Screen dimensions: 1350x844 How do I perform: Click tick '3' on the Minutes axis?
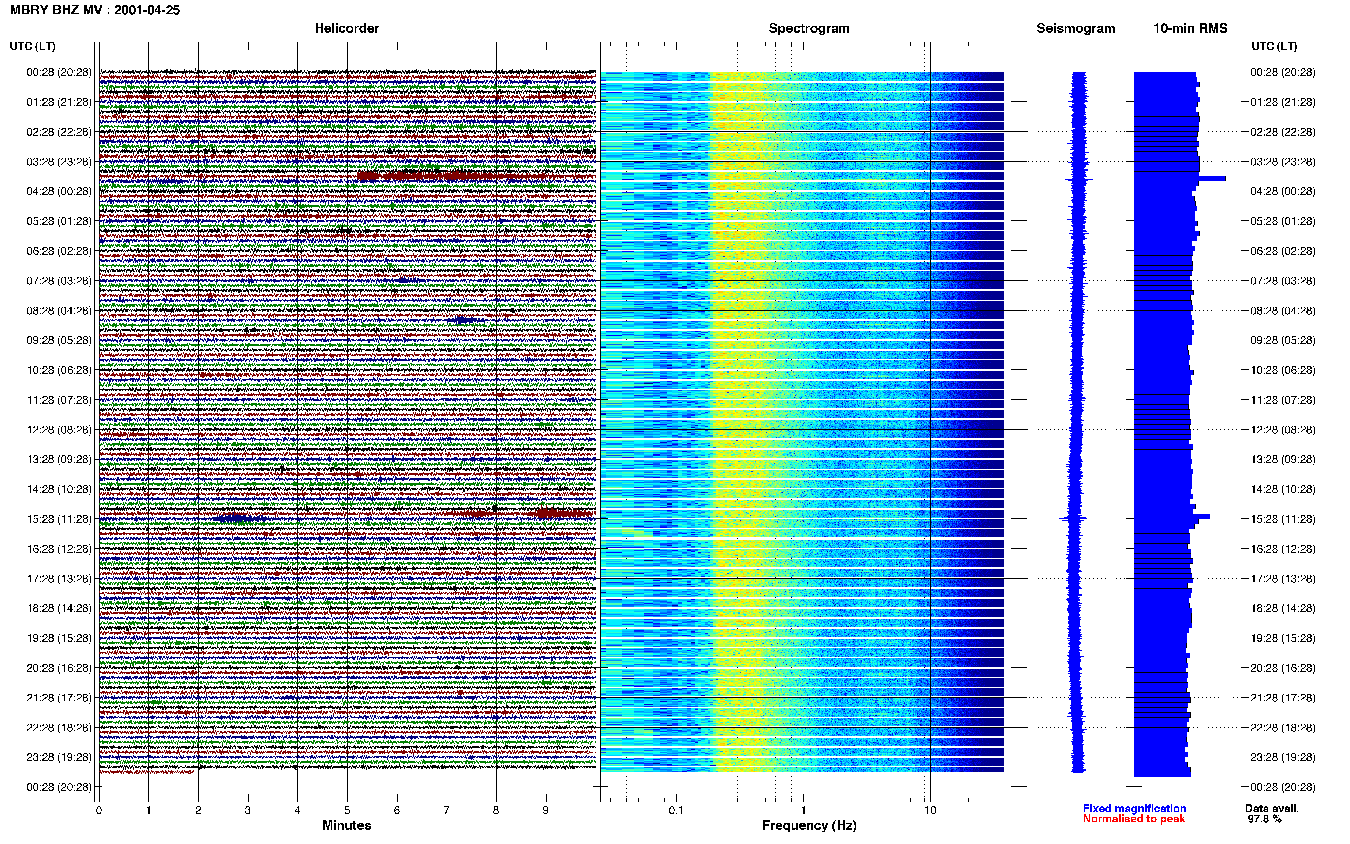click(248, 810)
